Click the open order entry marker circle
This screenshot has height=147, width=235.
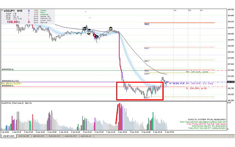pyautogui.click(x=167, y=82)
